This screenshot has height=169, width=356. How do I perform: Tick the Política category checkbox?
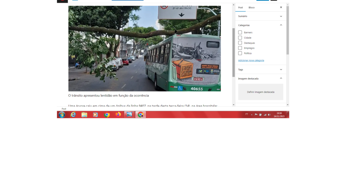[x=240, y=53]
